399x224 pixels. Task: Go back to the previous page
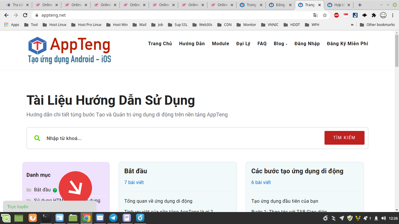coord(6,15)
